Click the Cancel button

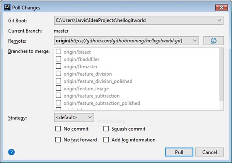tap(210, 152)
